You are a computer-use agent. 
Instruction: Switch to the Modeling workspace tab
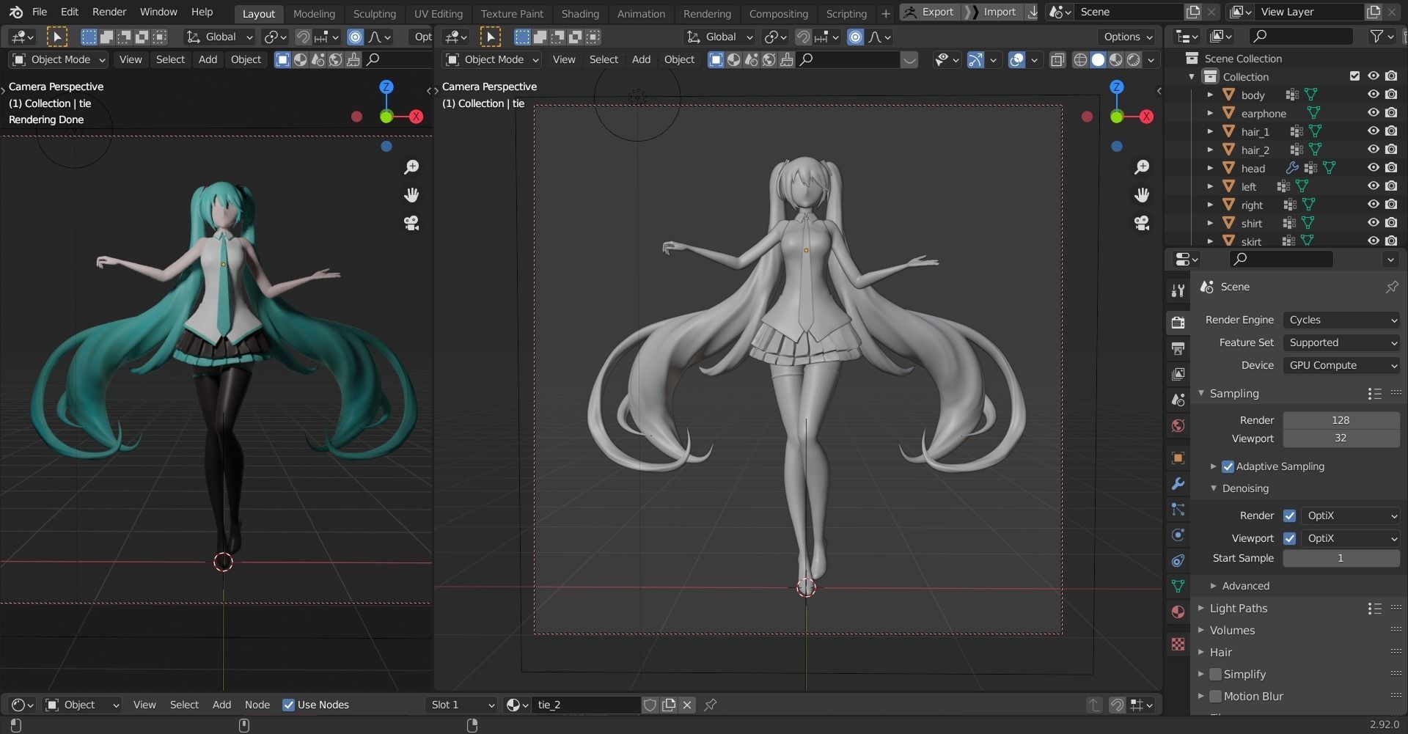(314, 13)
